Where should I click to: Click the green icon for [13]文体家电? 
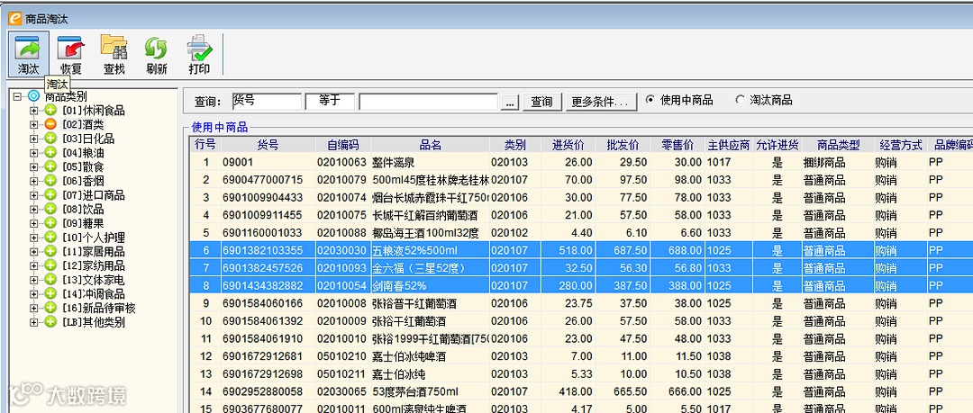(50, 280)
